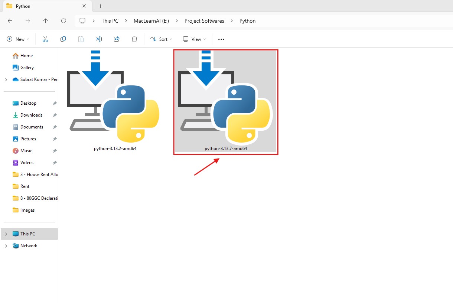453x303 pixels.
Task: Open a new tab with plus button
Action: tap(100, 6)
